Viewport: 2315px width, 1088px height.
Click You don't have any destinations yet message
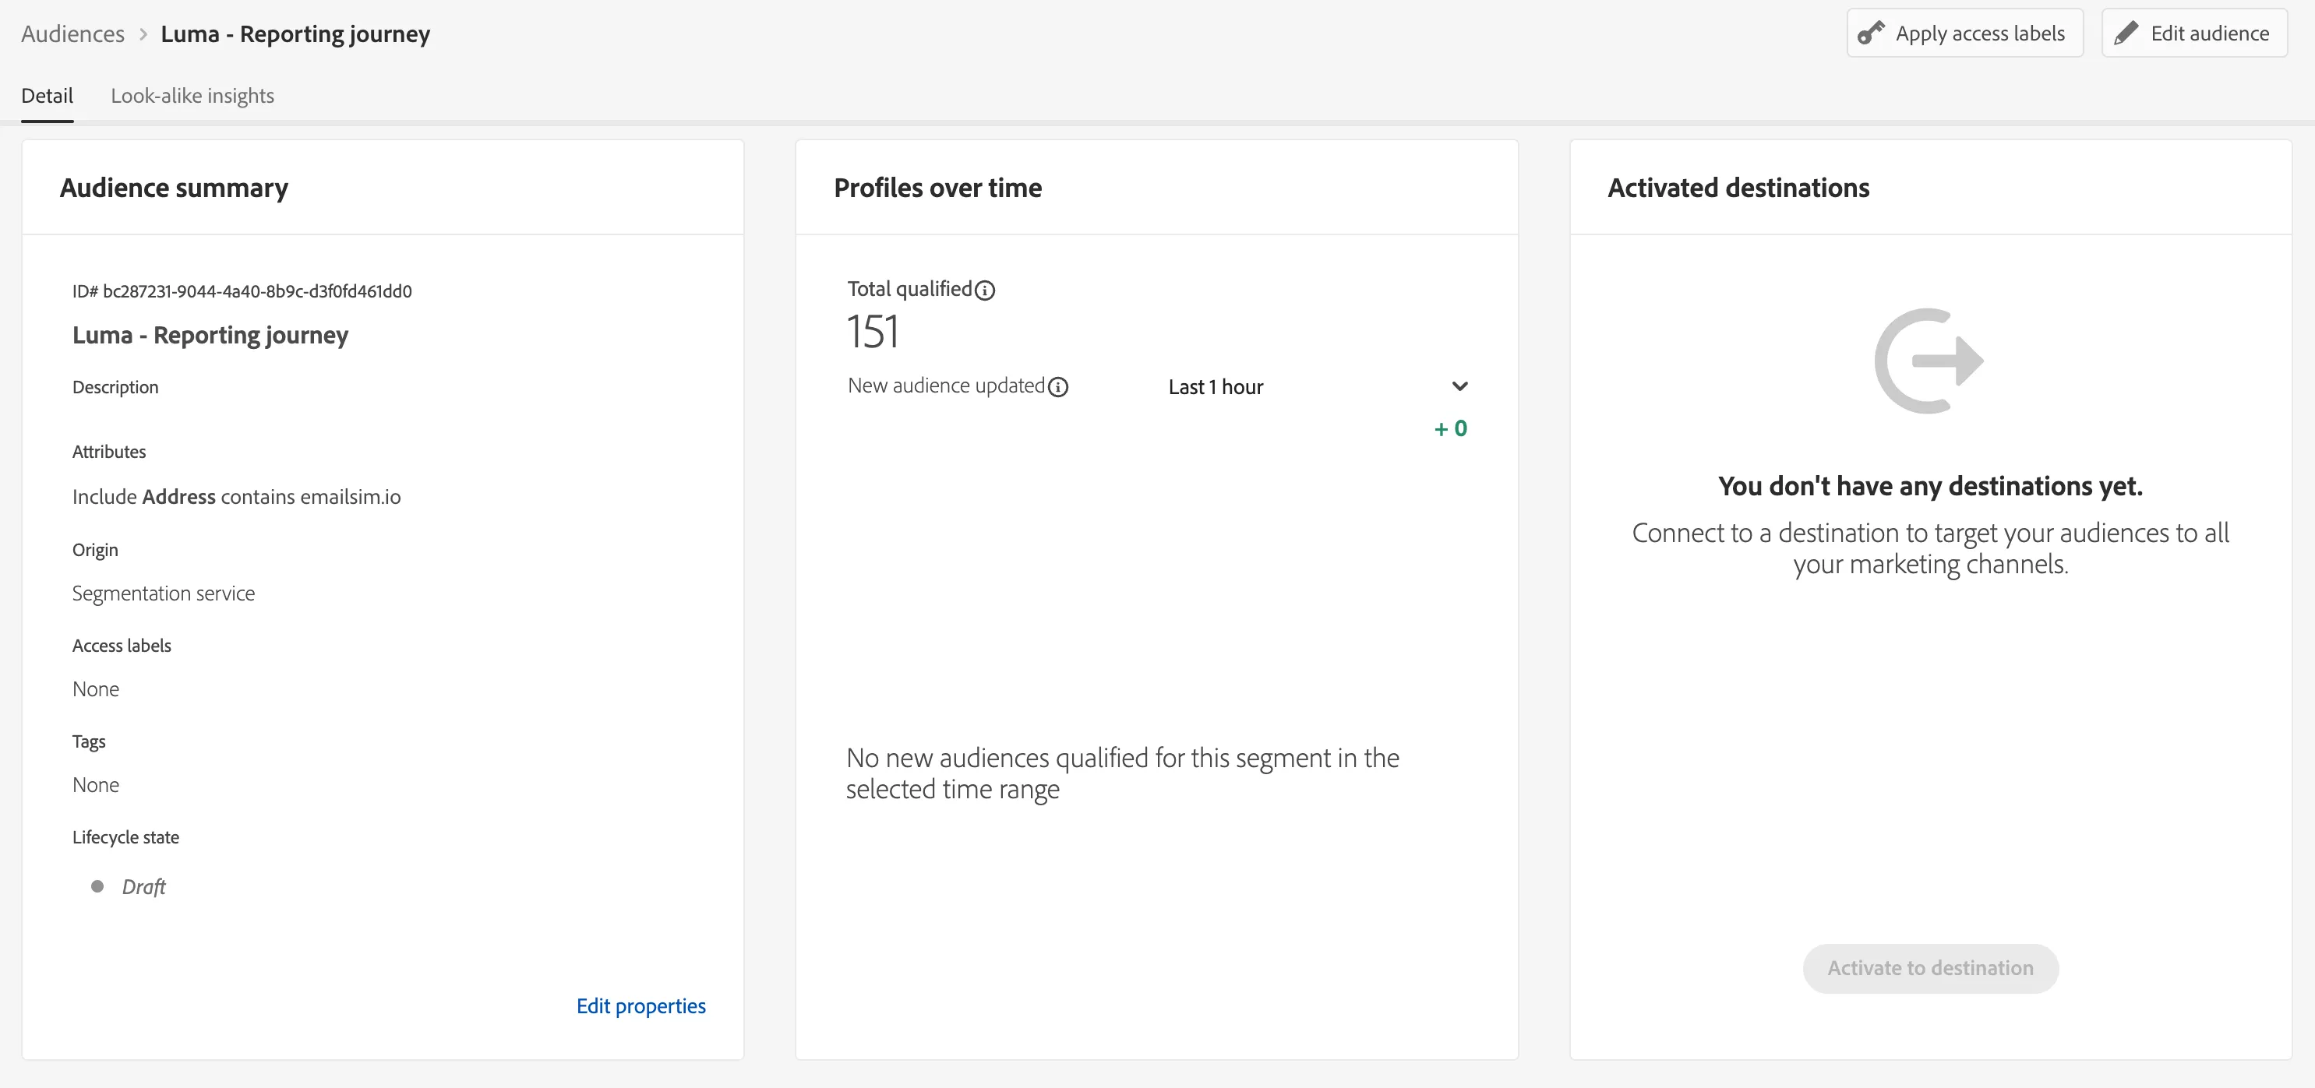[1930, 486]
